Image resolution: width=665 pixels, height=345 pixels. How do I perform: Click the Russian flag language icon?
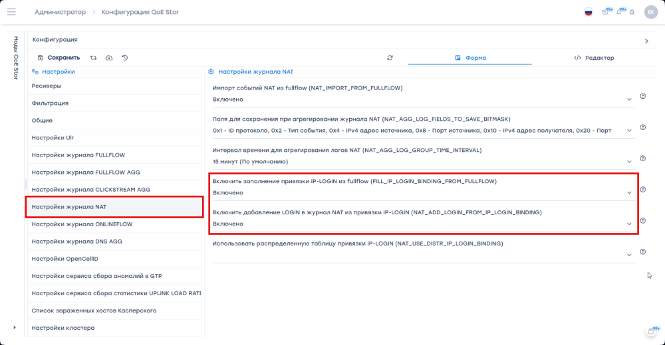tap(588, 12)
